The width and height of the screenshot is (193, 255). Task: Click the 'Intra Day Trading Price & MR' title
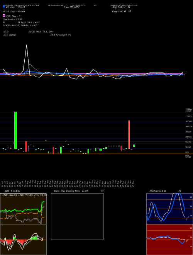(x=71, y=191)
